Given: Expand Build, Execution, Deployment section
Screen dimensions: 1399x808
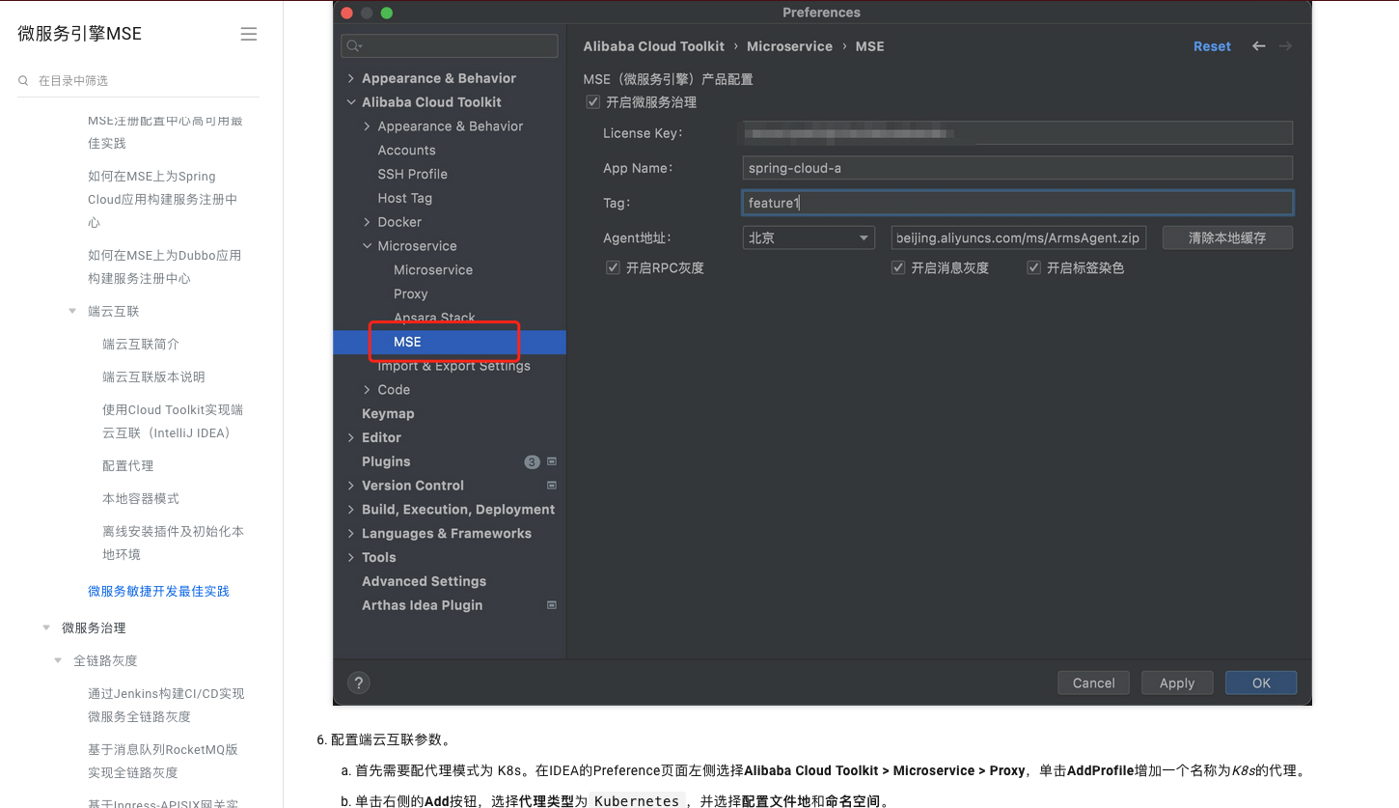Looking at the screenshot, I should [351, 510].
